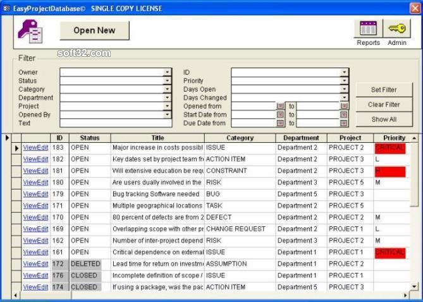Click the Title column header
This screenshot has width=423, height=302.
click(x=157, y=138)
